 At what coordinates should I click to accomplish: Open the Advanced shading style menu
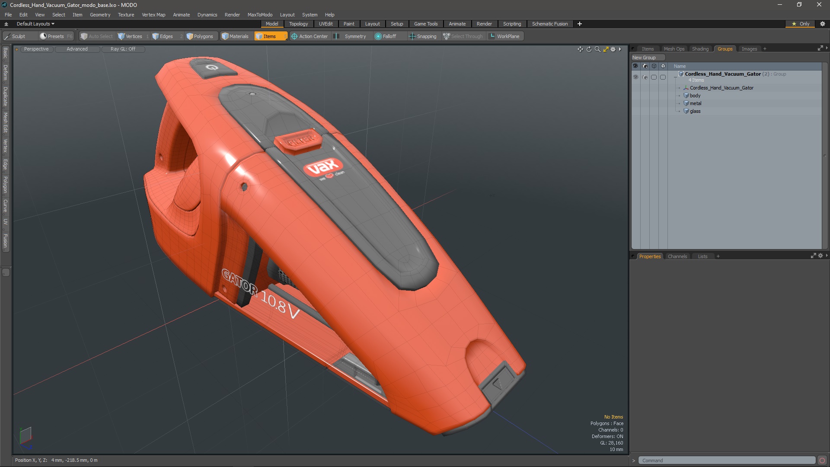click(x=77, y=49)
